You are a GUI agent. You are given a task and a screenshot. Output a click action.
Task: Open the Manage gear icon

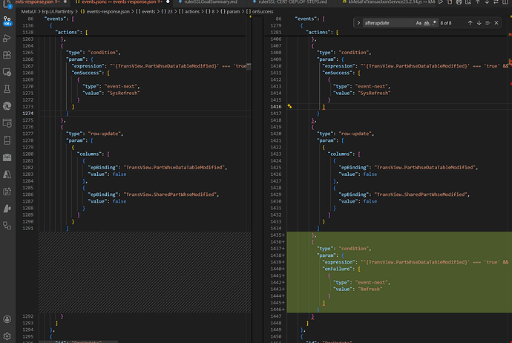tap(7, 336)
